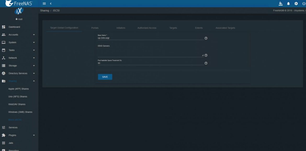Image resolution: width=306 pixels, height=151 pixels.
Task: Click the System laptop icon
Action: [x=3, y=42]
